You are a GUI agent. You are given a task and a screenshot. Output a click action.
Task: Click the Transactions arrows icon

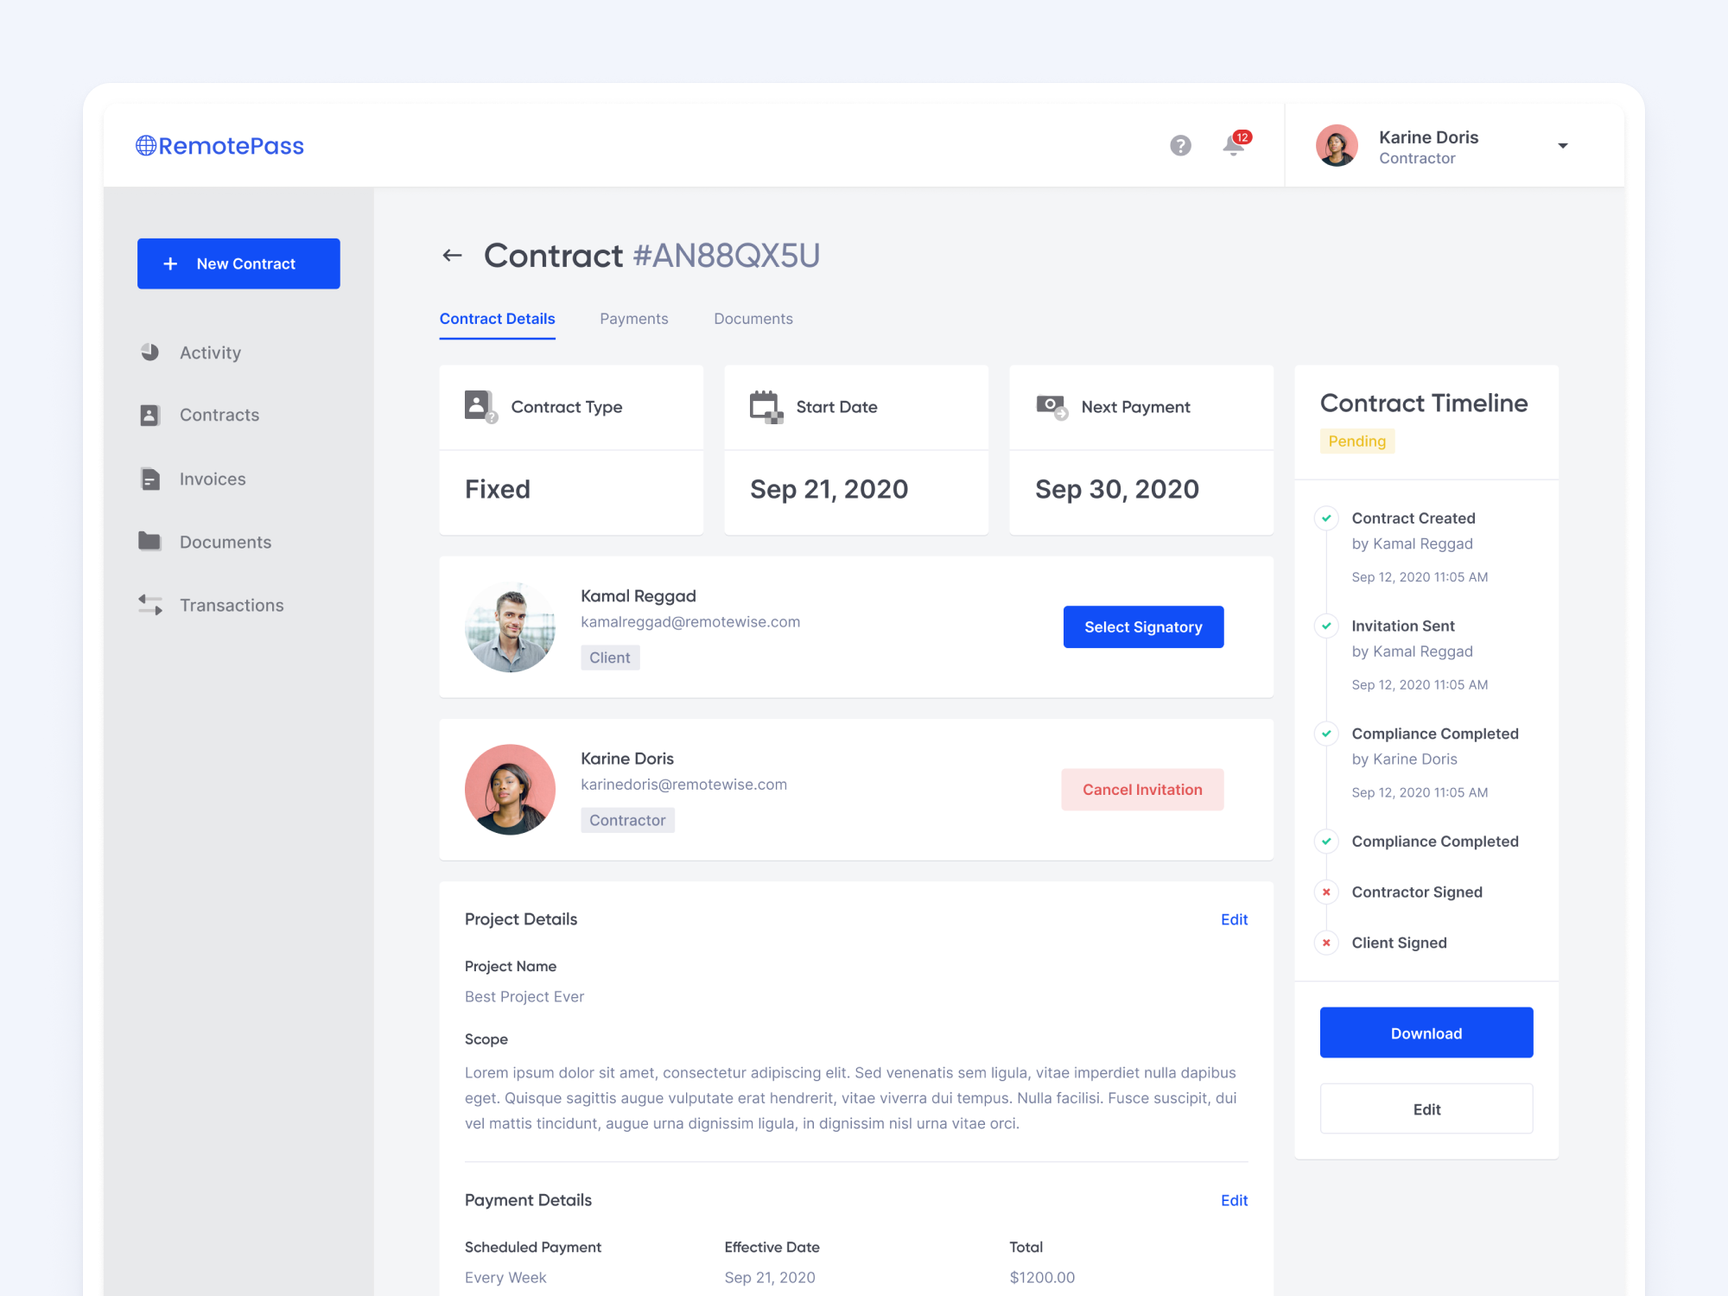point(150,605)
